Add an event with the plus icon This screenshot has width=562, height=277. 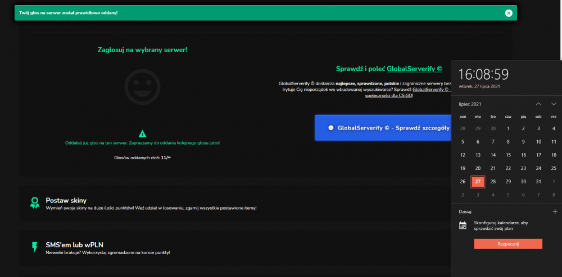tap(555, 211)
